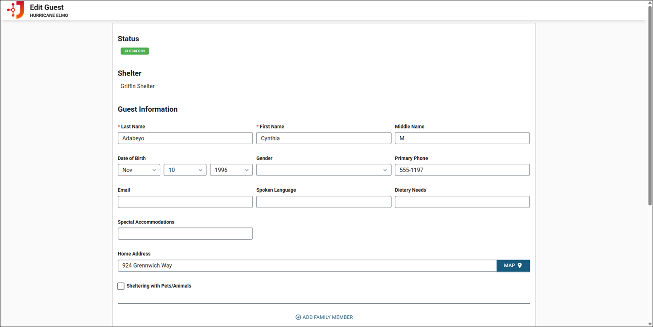Image resolution: width=653 pixels, height=327 pixels.
Task: Expand the birth year dropdown showing 1996
Action: [231, 170]
